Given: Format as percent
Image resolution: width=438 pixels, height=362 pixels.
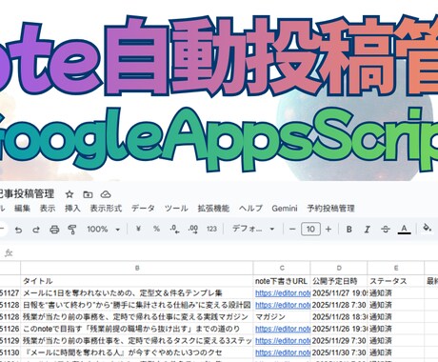Looking at the screenshot, I should [x=156, y=229].
